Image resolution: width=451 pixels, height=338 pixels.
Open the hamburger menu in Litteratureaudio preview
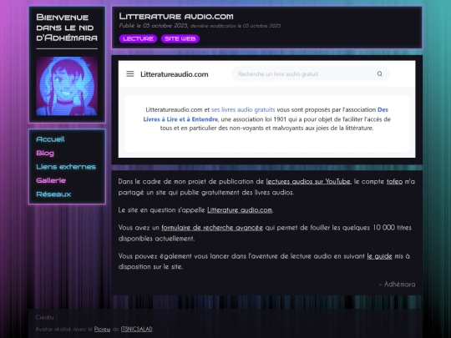point(130,74)
